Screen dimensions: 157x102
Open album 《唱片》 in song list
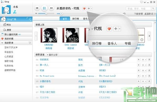[x=102, y=87]
